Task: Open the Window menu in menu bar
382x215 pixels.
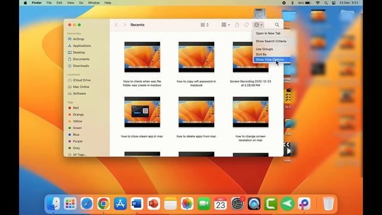Action: [x=94, y=3]
